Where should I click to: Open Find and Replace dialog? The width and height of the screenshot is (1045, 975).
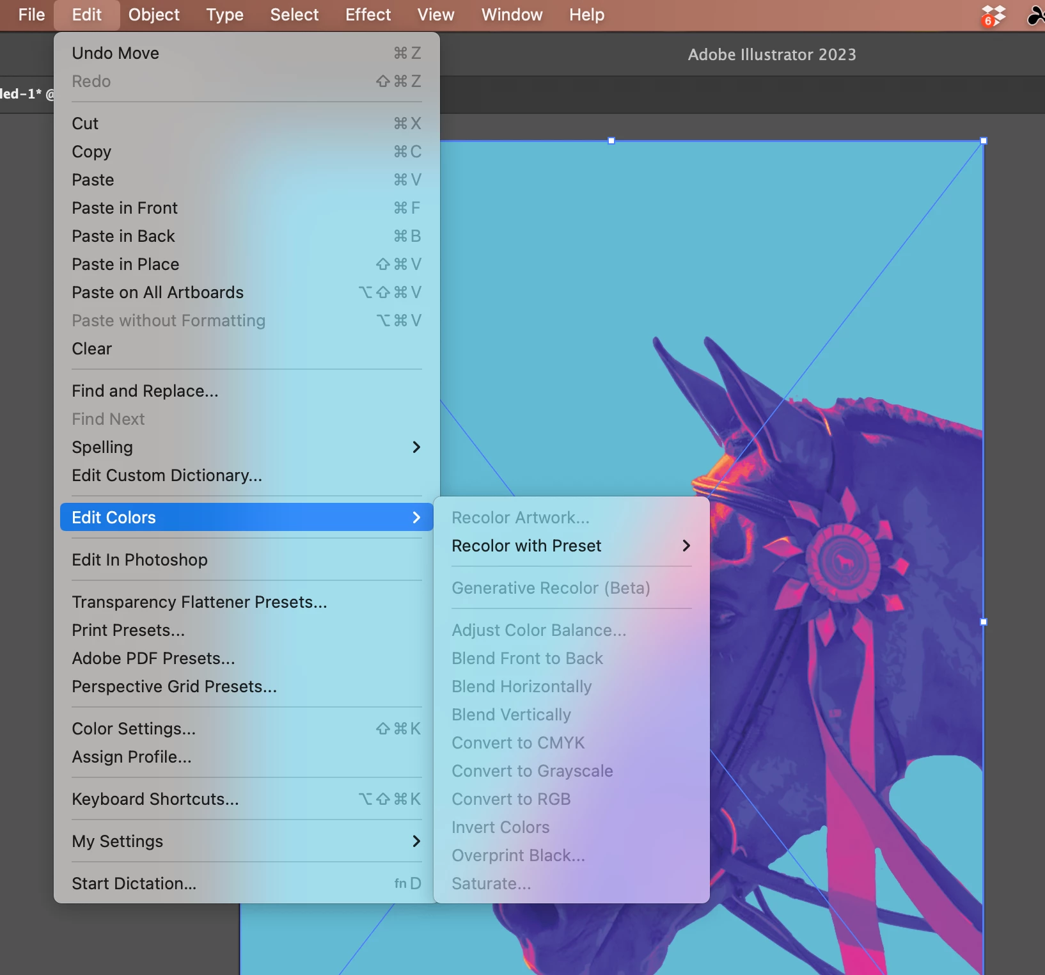tap(246, 391)
